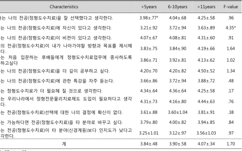Select the cell 4.20±.70
The width and height of the screenshot is (242, 151).
coord(149,71)
